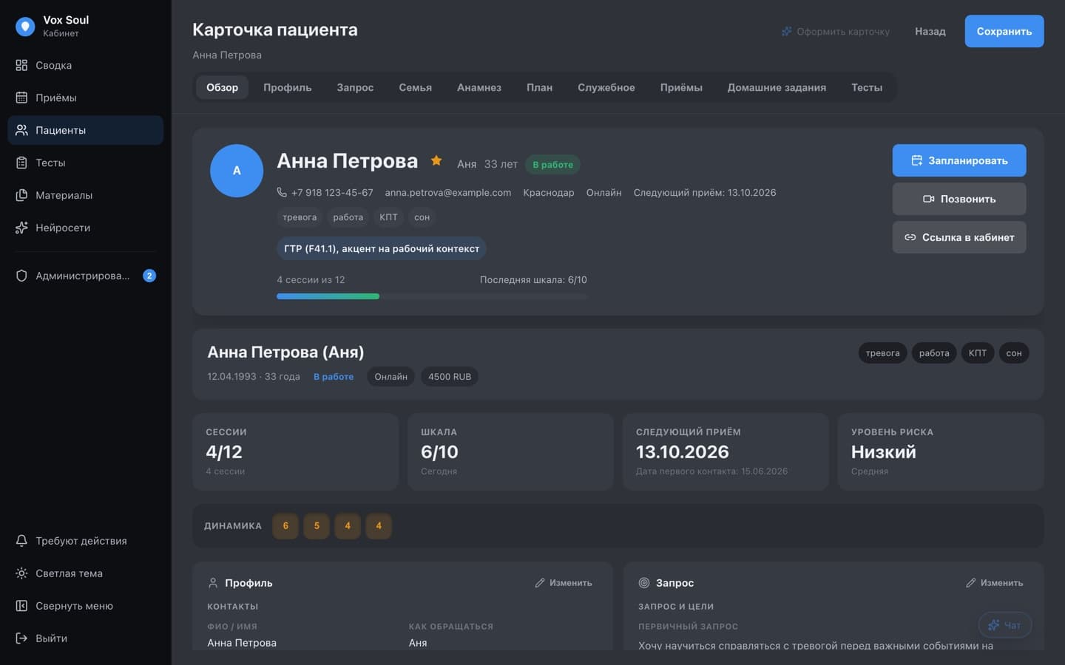1065x665 pixels.
Task: Open Приёмы calendar icon in sidebar
Action: pyautogui.click(x=21, y=98)
